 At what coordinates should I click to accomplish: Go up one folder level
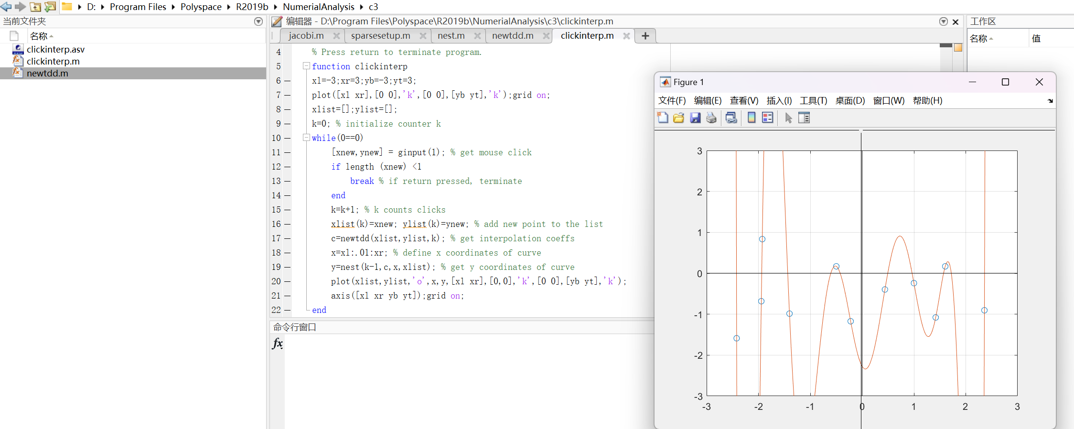(x=35, y=7)
